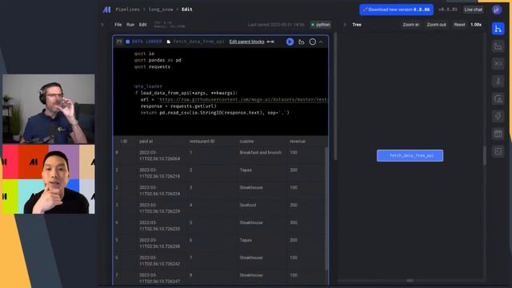512x288 pixels.
Task: Click the 'cuisine' column header
Action: tap(246, 142)
